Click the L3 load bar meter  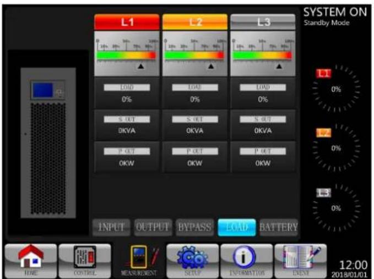pos(262,56)
